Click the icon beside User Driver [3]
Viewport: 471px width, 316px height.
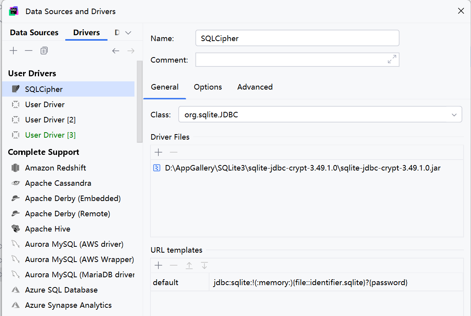(x=16, y=135)
